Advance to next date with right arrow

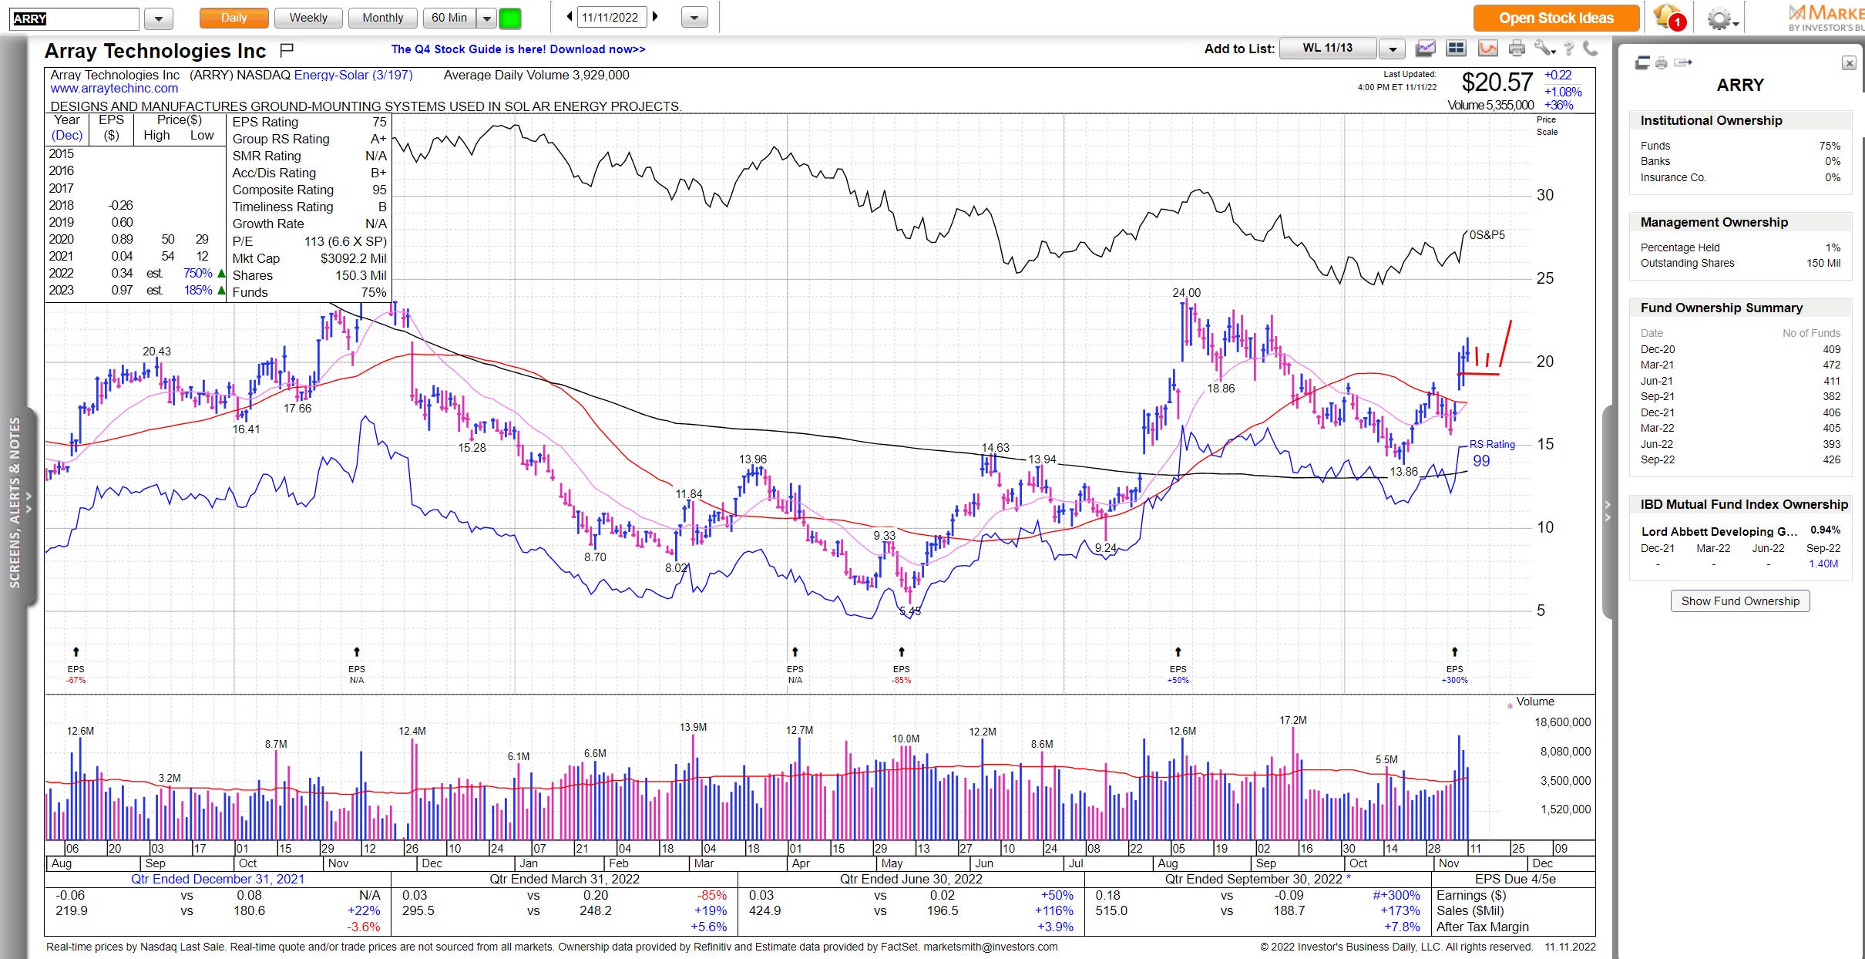[x=655, y=16]
